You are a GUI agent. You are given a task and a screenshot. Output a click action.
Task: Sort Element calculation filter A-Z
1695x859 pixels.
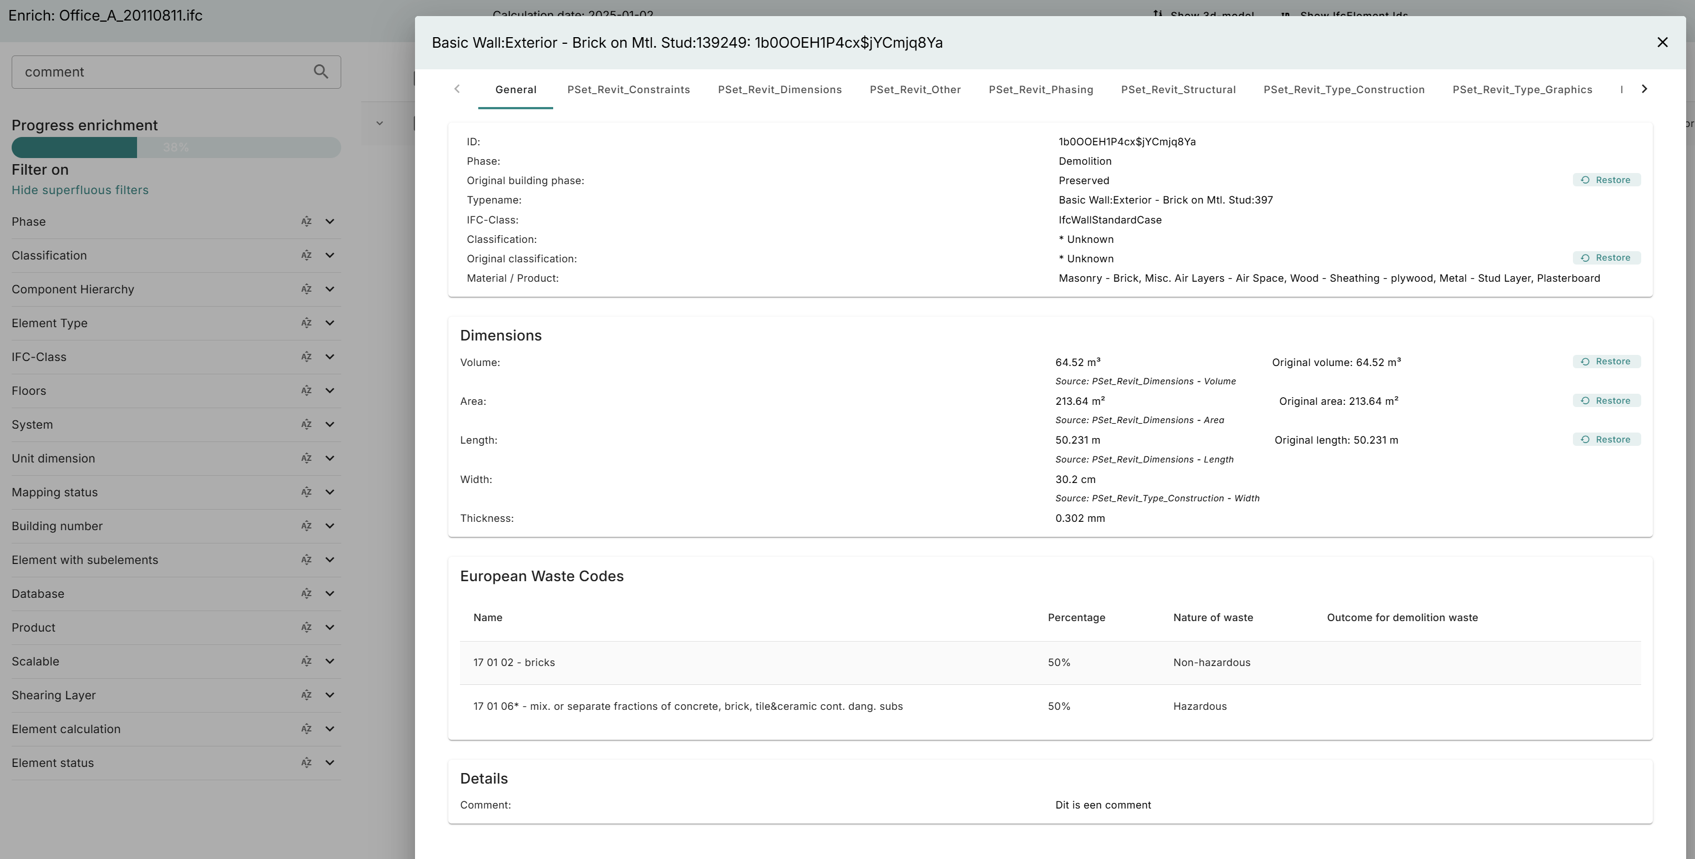pyautogui.click(x=306, y=729)
